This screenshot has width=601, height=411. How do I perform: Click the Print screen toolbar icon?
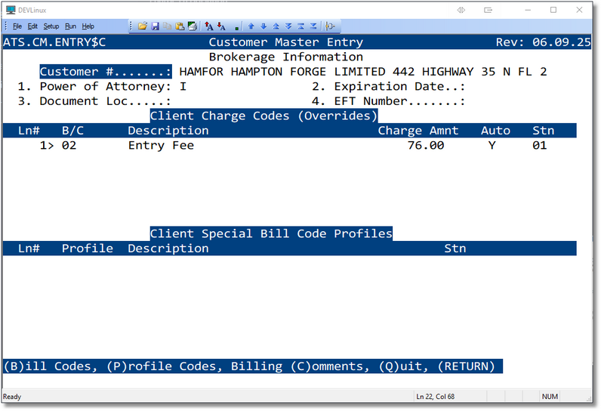(x=193, y=26)
